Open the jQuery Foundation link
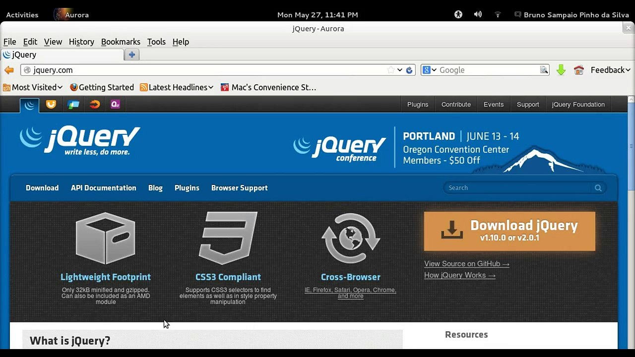The height and width of the screenshot is (357, 635). tap(578, 105)
